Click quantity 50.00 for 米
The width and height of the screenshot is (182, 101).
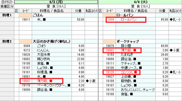click(x=78, y=20)
